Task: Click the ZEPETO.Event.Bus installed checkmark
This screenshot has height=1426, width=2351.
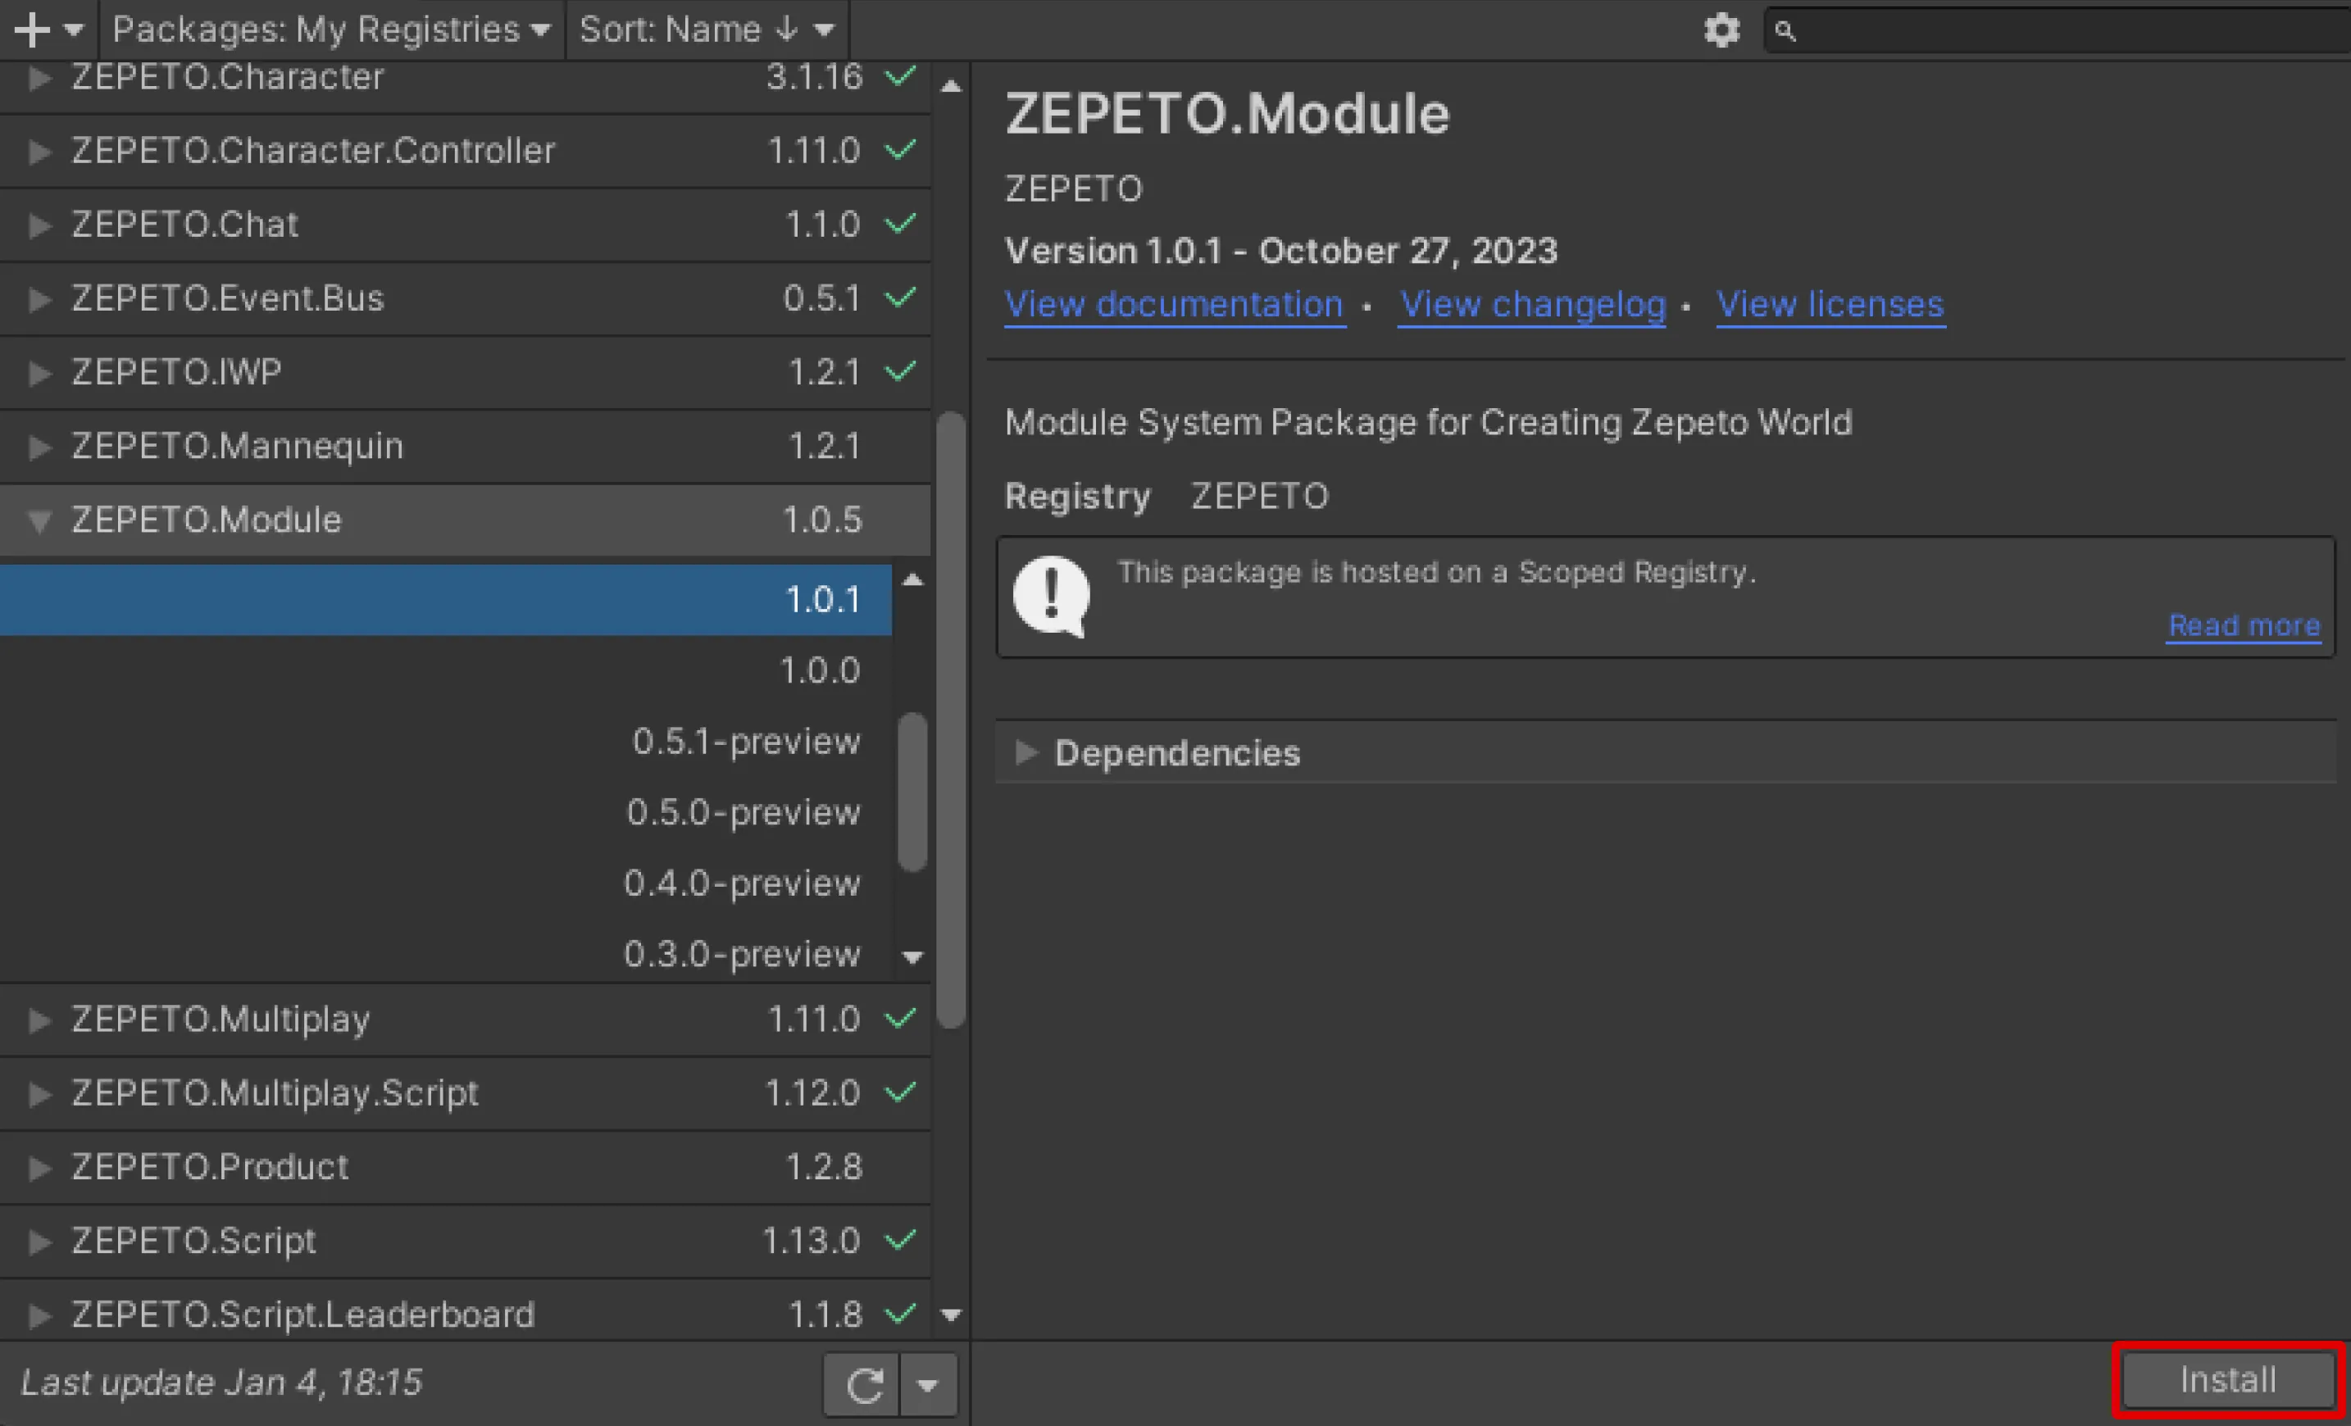Action: (x=900, y=297)
